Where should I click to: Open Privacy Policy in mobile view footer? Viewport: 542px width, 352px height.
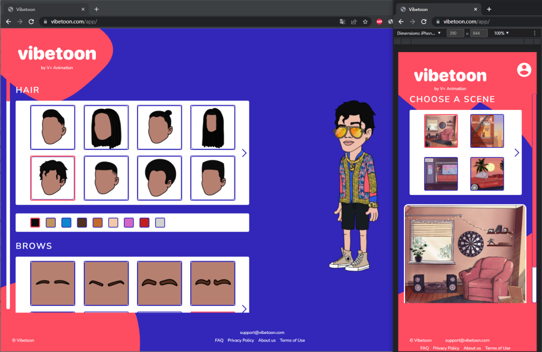click(x=446, y=348)
